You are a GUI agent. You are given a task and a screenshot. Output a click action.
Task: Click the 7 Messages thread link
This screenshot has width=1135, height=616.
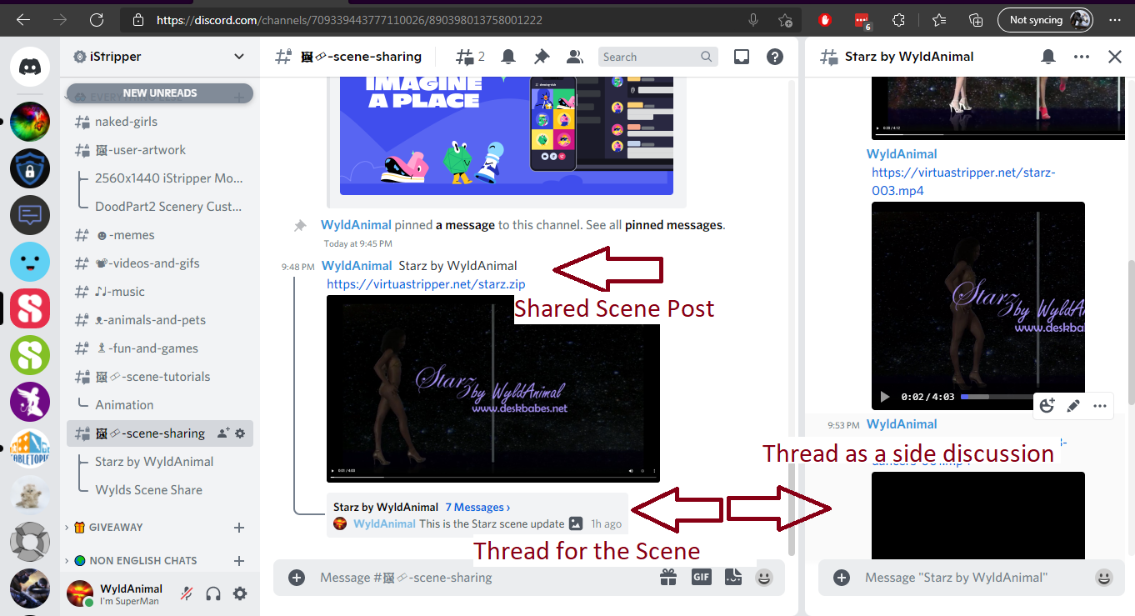coord(477,507)
